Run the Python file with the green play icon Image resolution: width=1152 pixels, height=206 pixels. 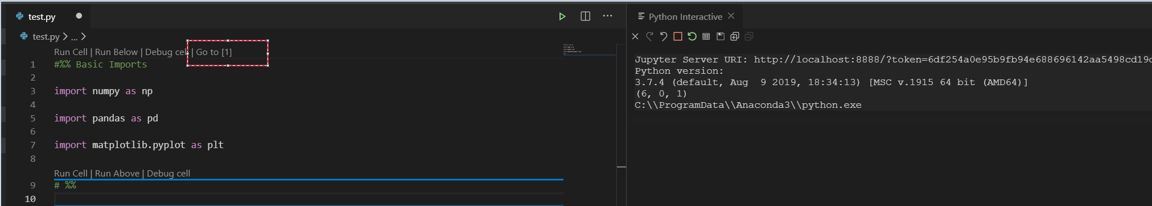point(562,16)
